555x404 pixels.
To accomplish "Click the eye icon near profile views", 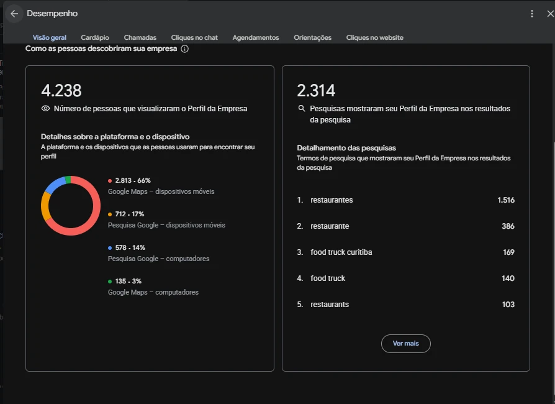I will click(45, 108).
